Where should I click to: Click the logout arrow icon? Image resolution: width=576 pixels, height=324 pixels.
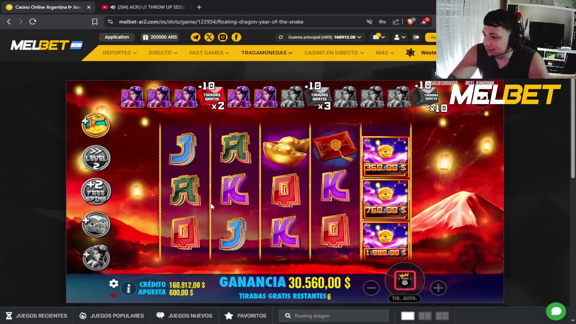click(x=416, y=37)
